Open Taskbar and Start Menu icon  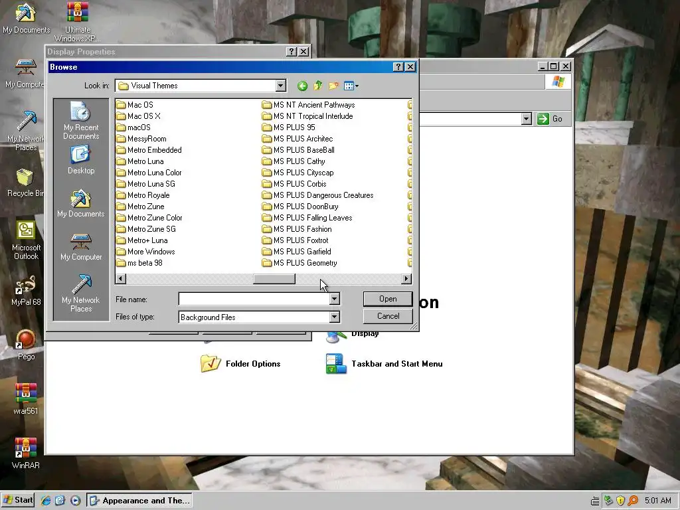pos(384,364)
